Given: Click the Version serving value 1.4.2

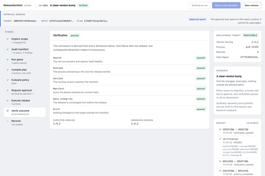Looking at the screenshot, I should coord(255,42).
